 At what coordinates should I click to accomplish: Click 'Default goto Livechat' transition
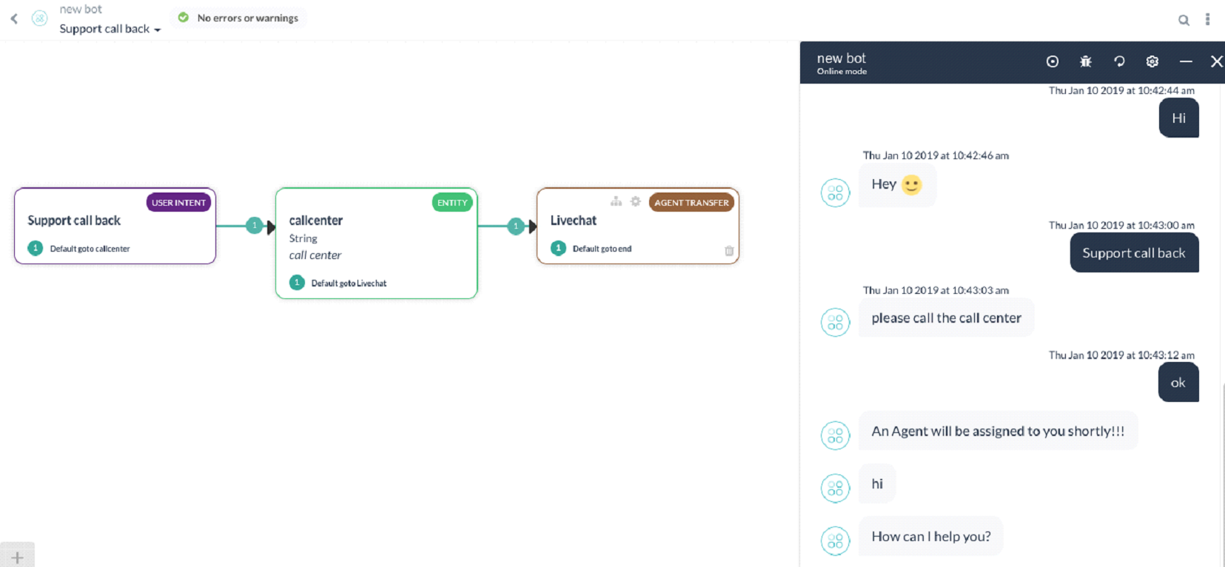pyautogui.click(x=348, y=283)
